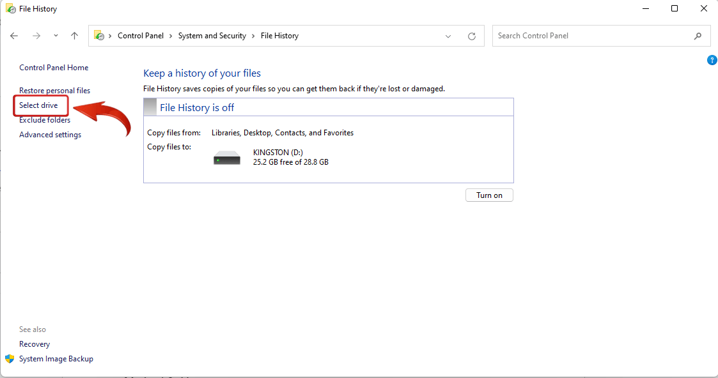Click the Control Panel icon in the address bar
The image size is (718, 378).
(x=99, y=36)
